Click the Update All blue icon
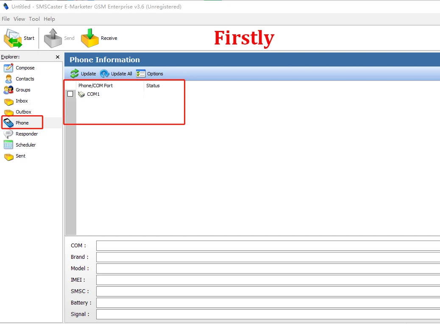440x324 pixels. [x=105, y=74]
